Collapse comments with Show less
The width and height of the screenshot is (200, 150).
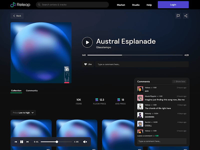(x=179, y=81)
